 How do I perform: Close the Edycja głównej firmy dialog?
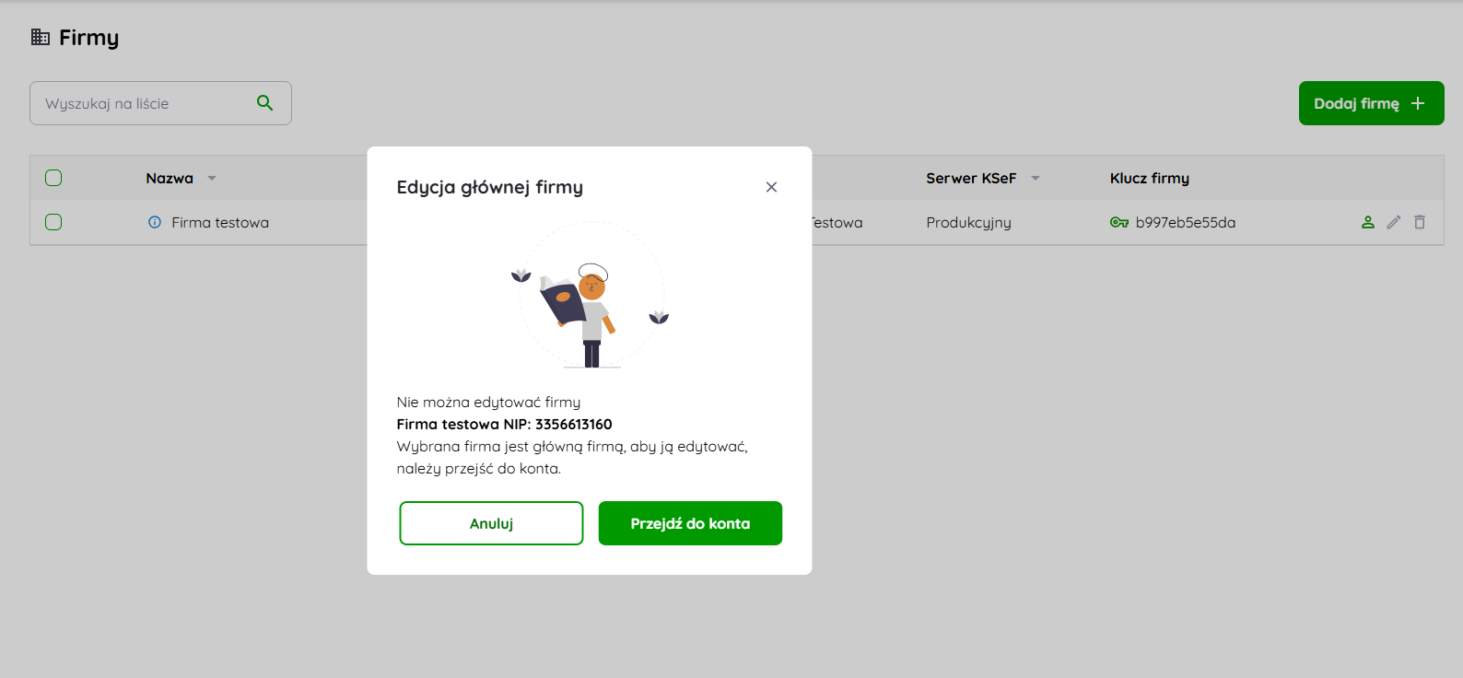771,187
